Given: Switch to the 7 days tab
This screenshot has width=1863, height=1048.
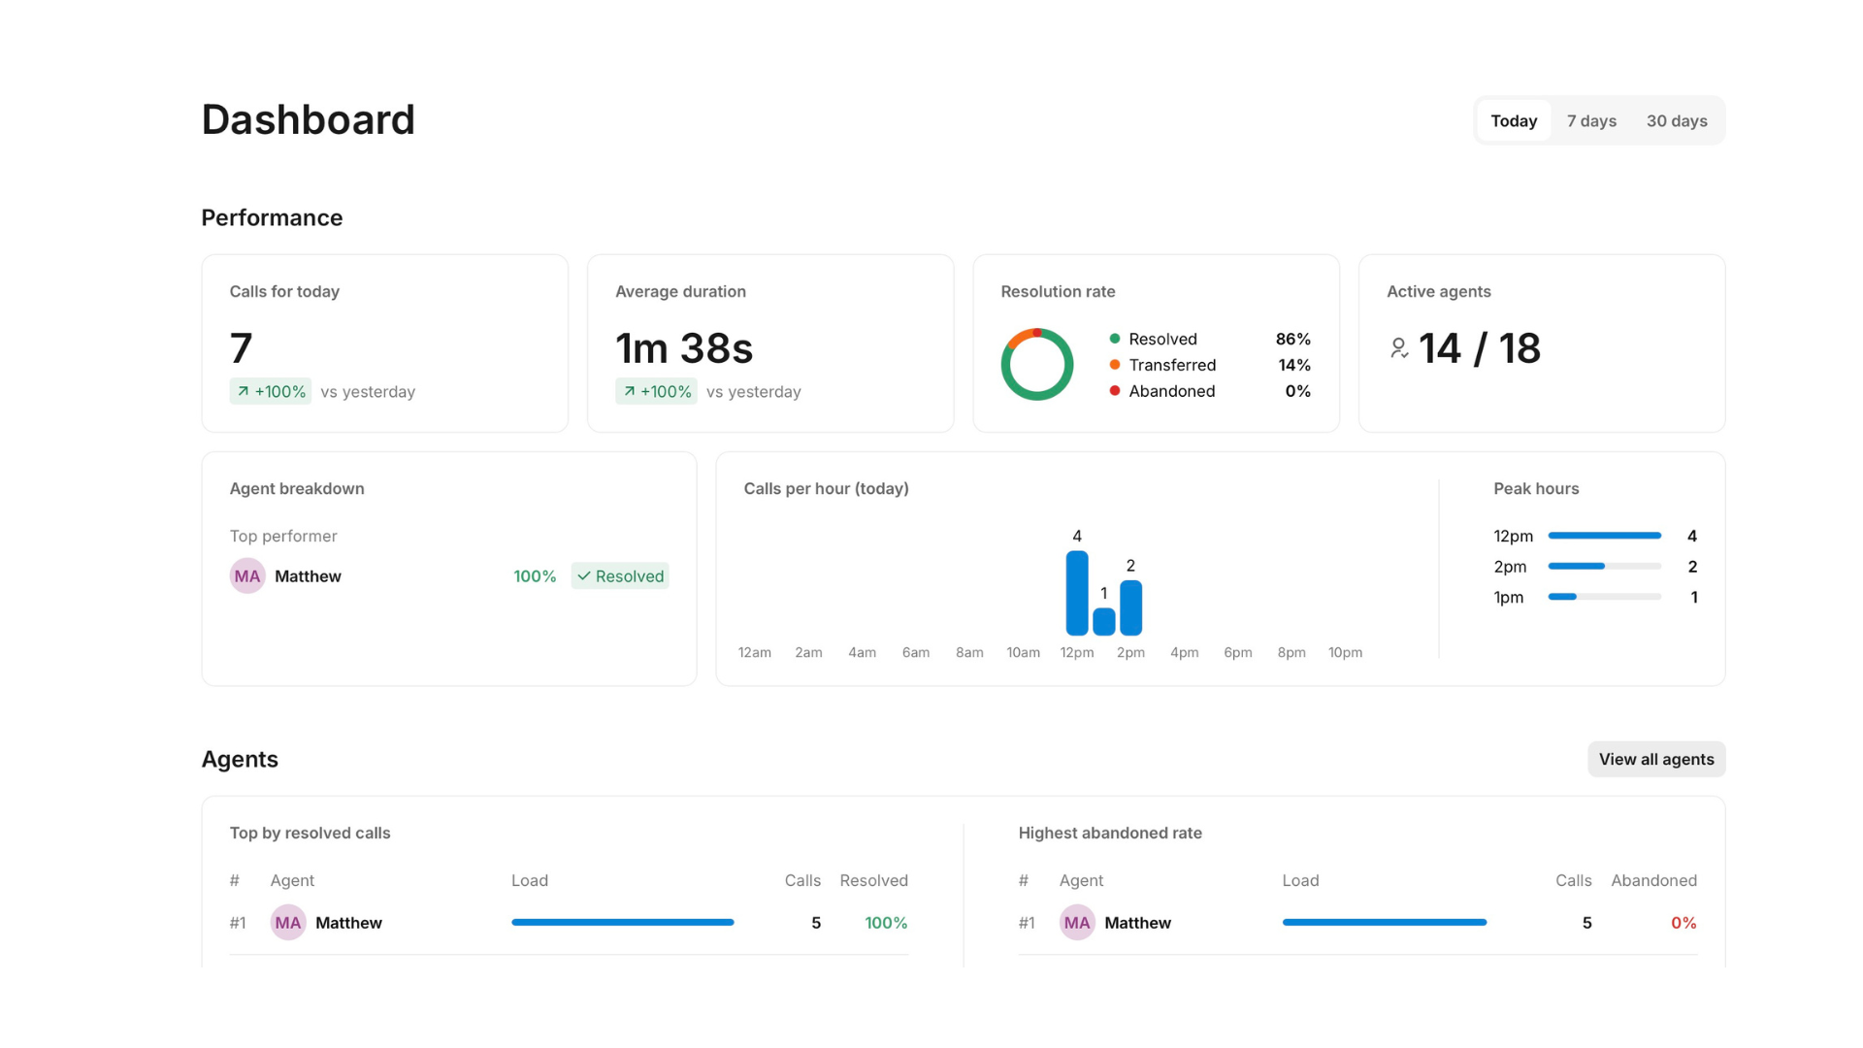Looking at the screenshot, I should pos(1591,121).
